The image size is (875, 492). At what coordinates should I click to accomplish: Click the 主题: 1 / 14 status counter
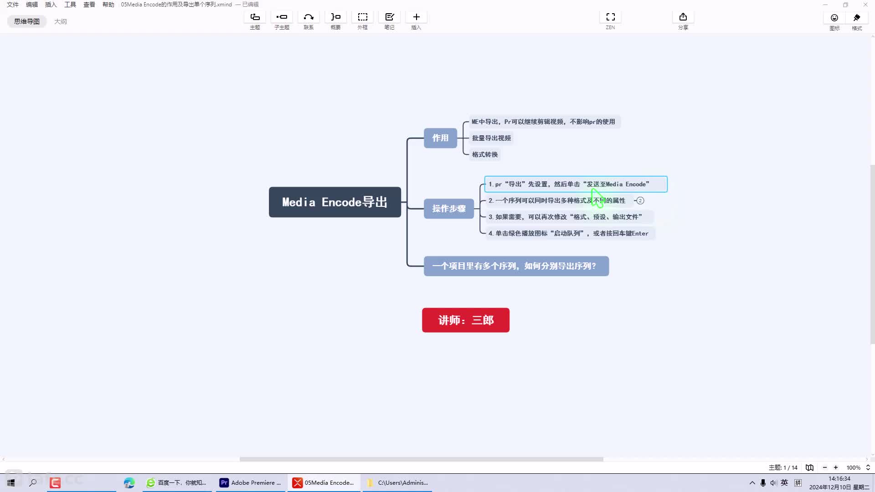pos(783,467)
